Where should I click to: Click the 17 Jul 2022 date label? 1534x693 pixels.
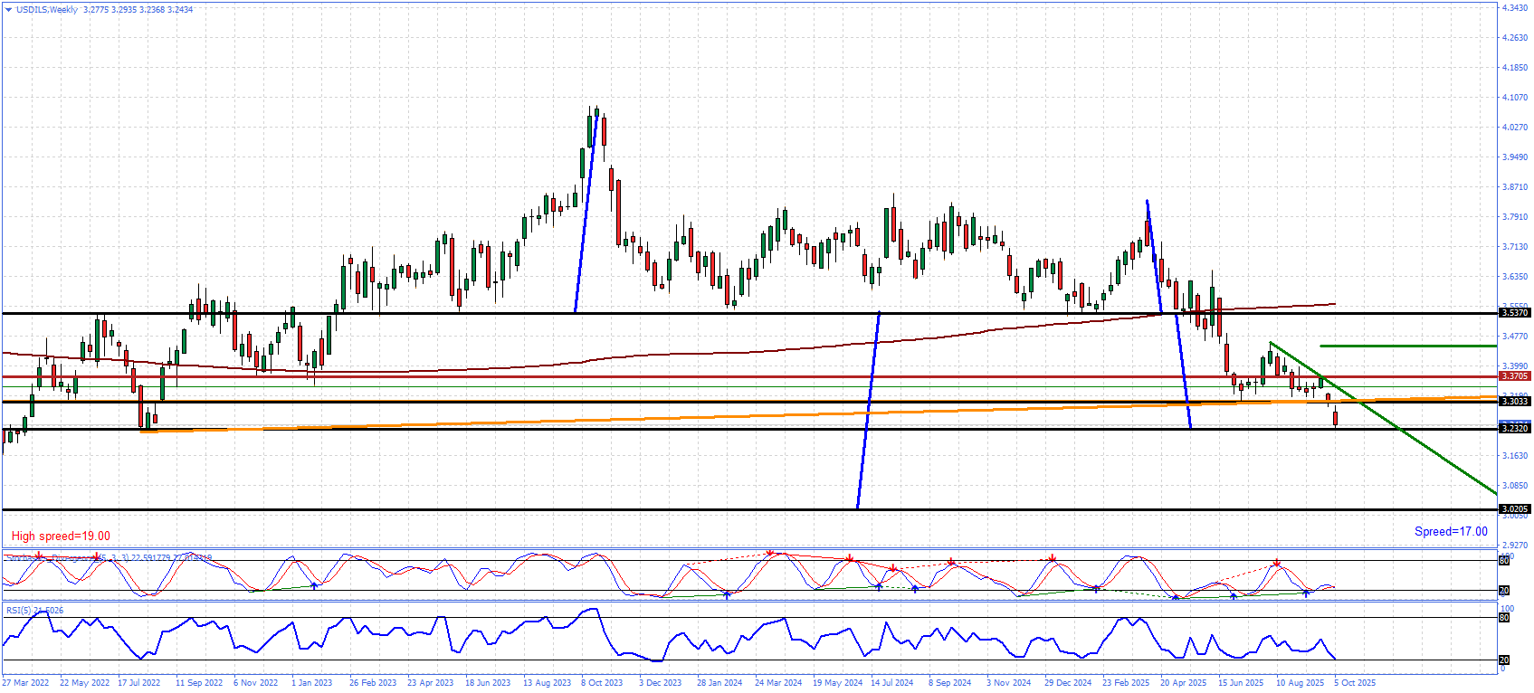[x=139, y=683]
